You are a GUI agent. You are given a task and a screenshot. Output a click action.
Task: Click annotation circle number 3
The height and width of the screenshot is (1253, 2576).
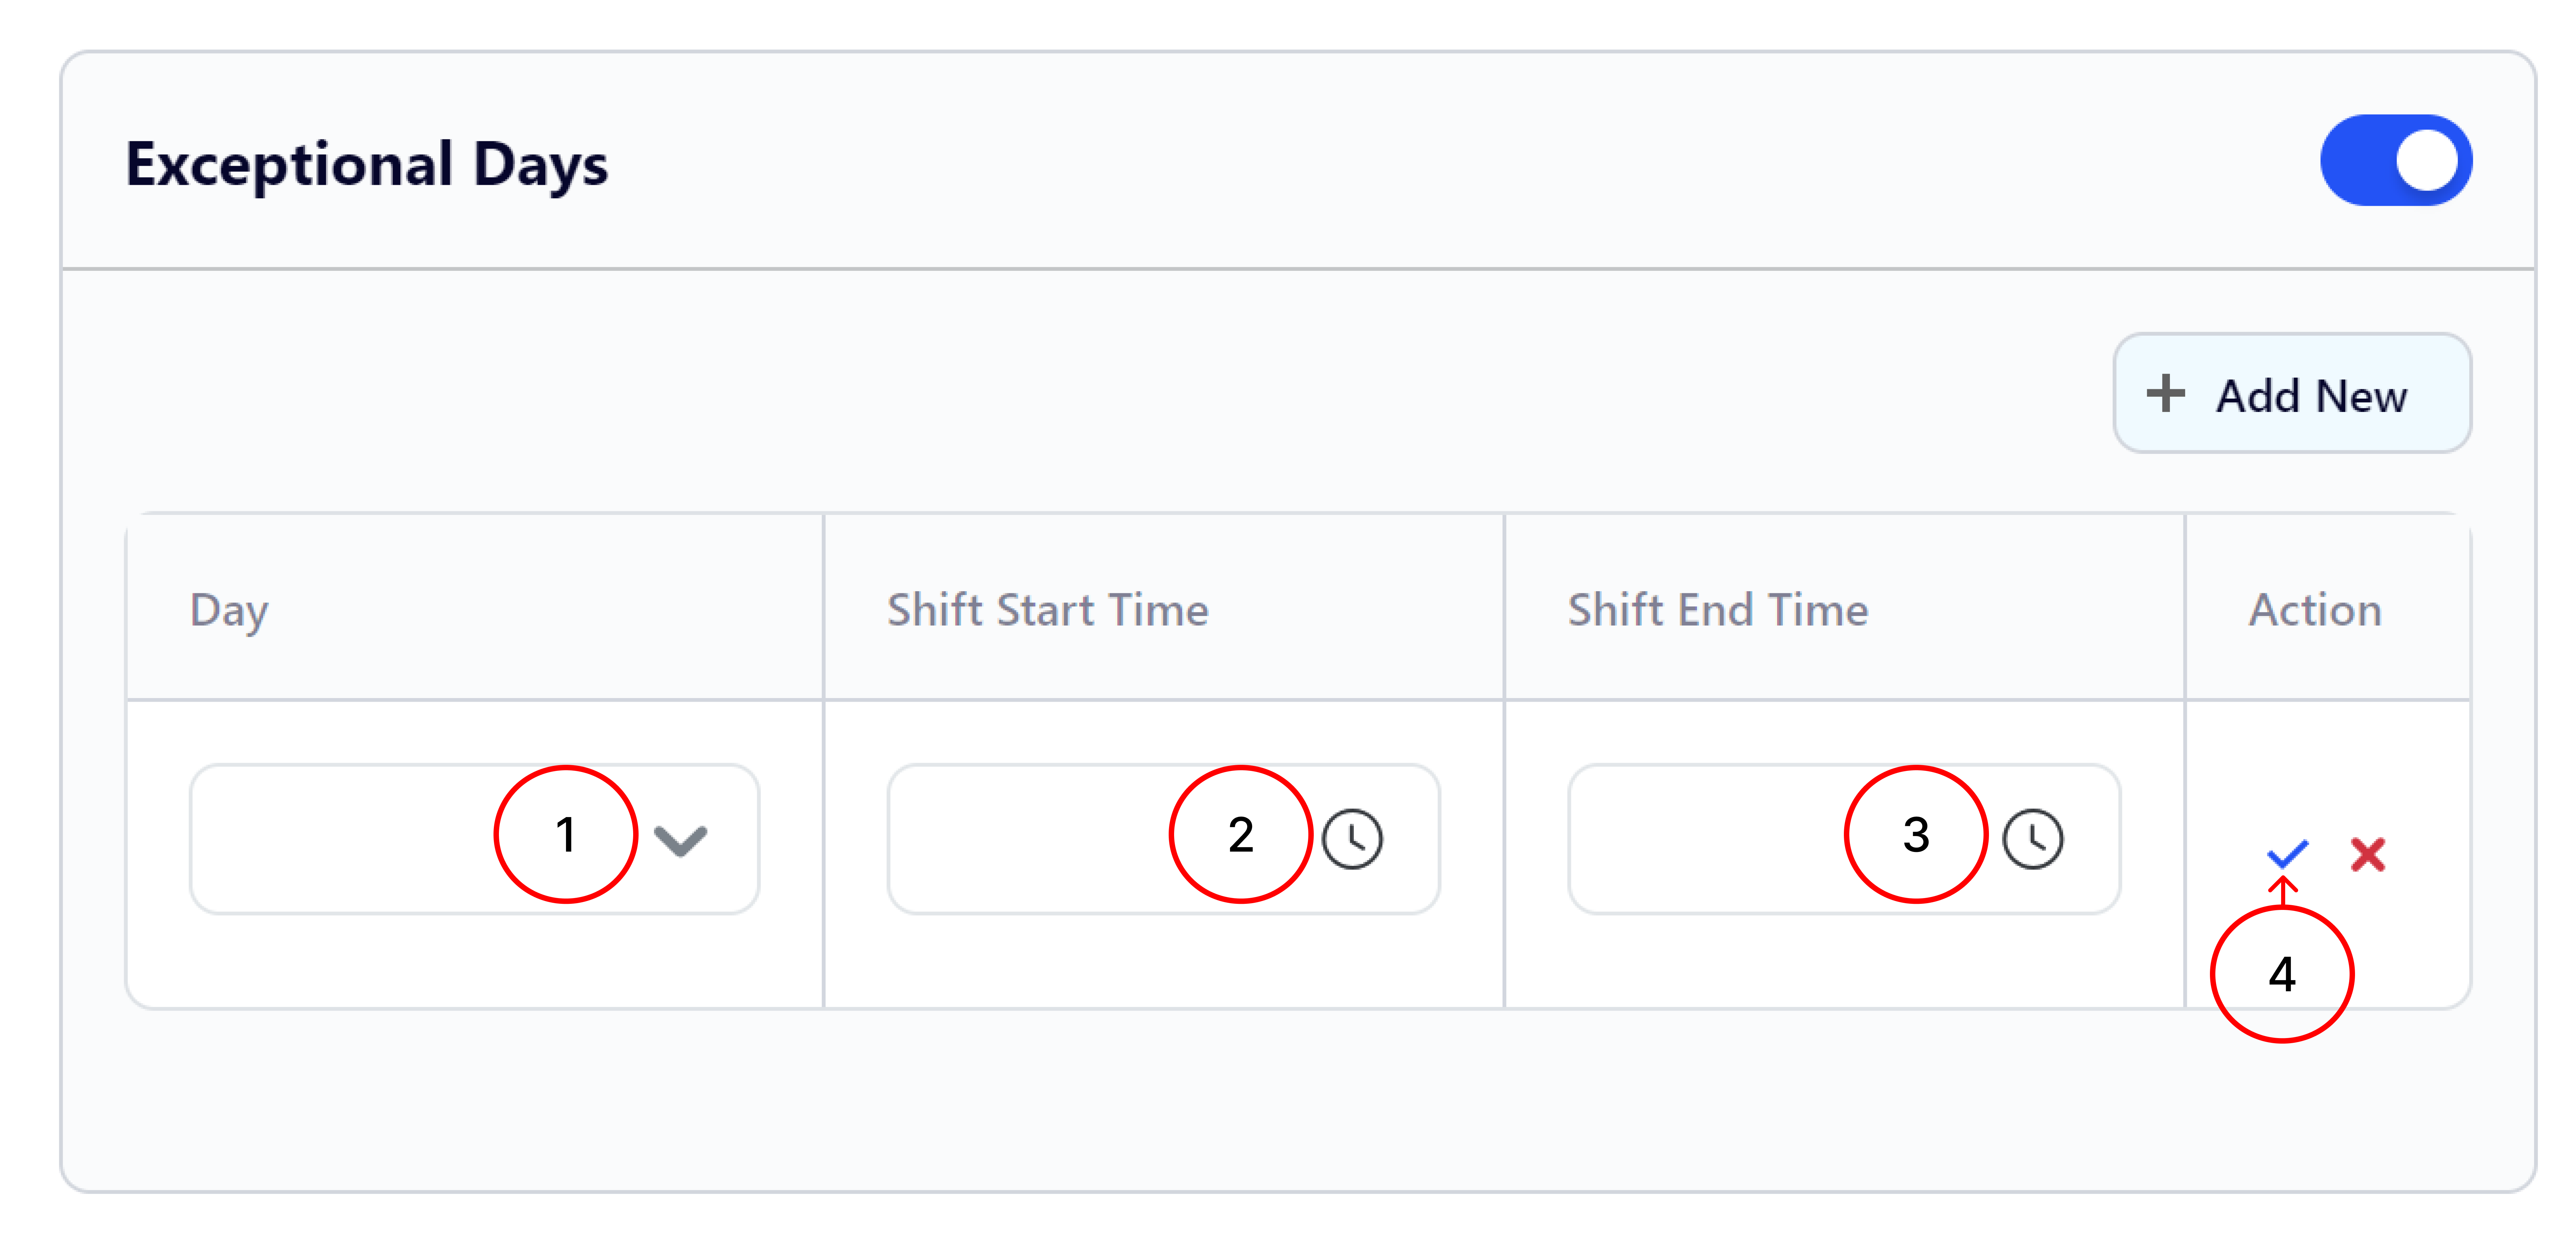(x=1916, y=834)
